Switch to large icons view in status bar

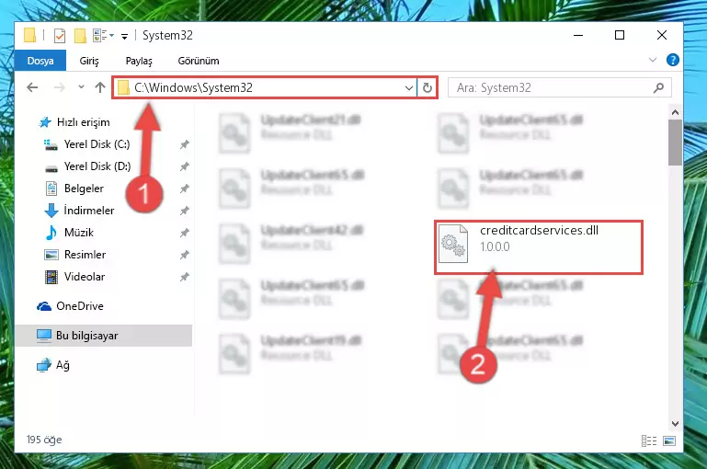pos(669,440)
